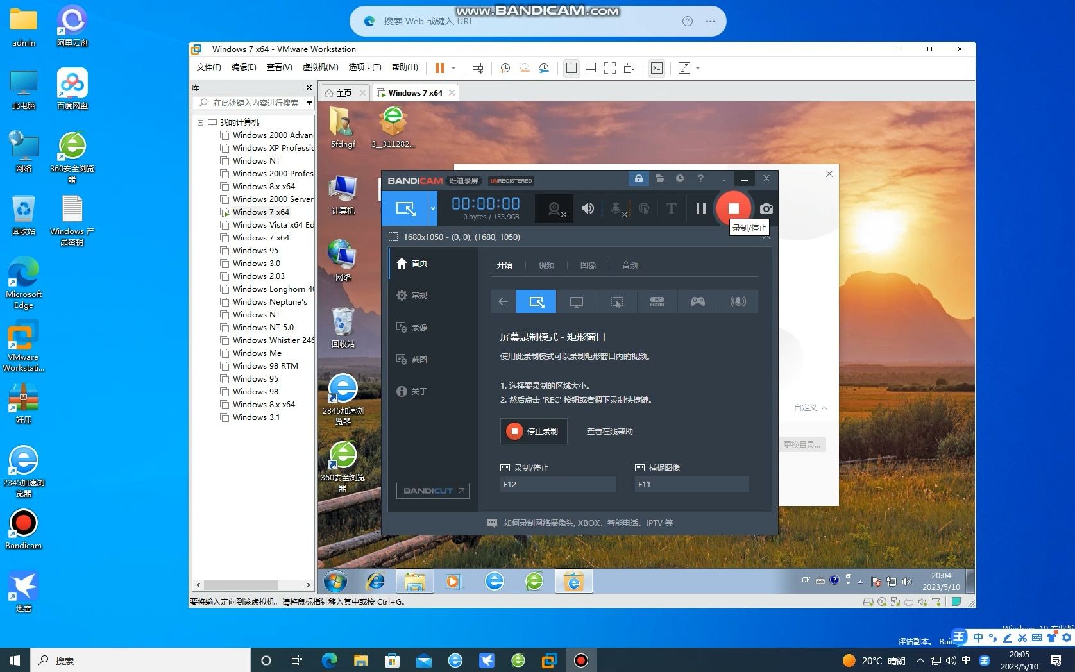
Task: Select audio only recording mode icon
Action: [x=738, y=301]
